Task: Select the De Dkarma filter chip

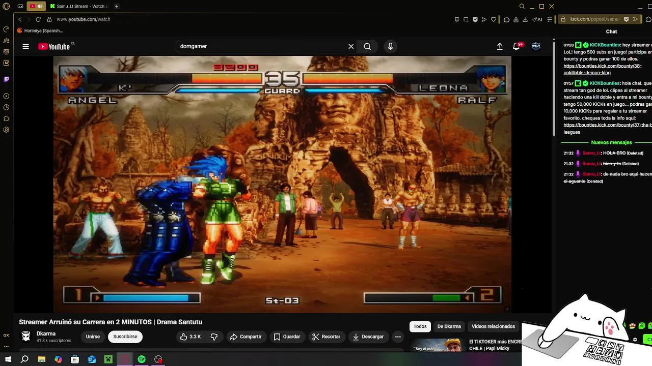Action: coord(449,326)
